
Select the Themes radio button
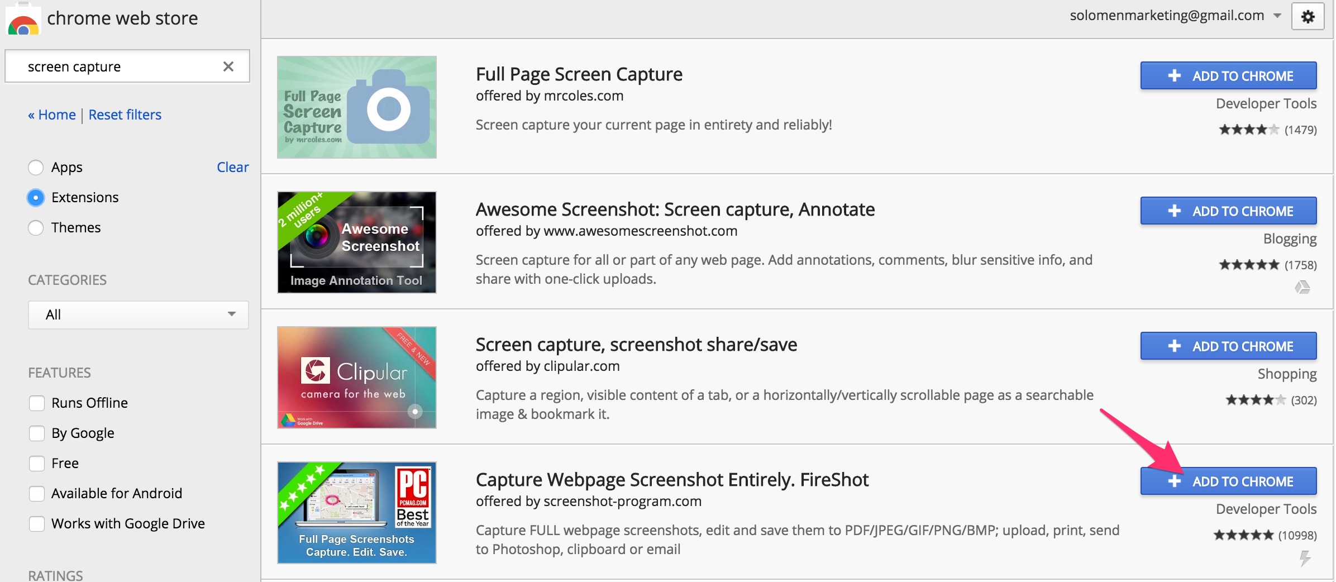36,228
